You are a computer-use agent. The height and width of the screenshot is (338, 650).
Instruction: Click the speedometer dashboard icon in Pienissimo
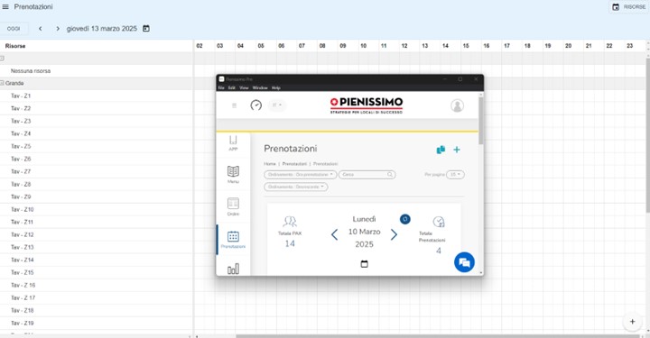pos(255,105)
